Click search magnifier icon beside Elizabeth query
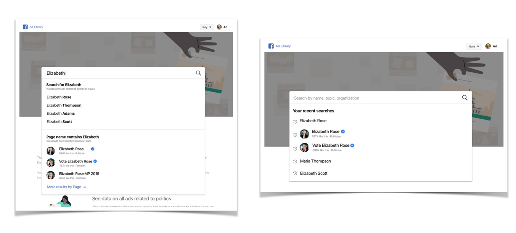516x233 pixels. [x=198, y=73]
